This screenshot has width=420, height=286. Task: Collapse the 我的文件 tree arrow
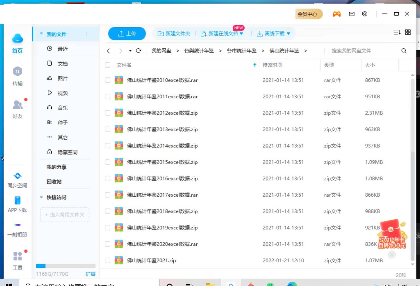(42, 34)
